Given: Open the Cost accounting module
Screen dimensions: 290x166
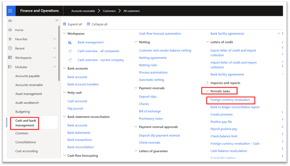Looking at the screenshot, I should coord(27,151).
